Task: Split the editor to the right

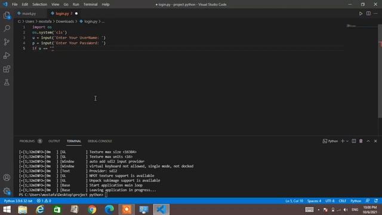Action: pyautogui.click(x=368, y=13)
